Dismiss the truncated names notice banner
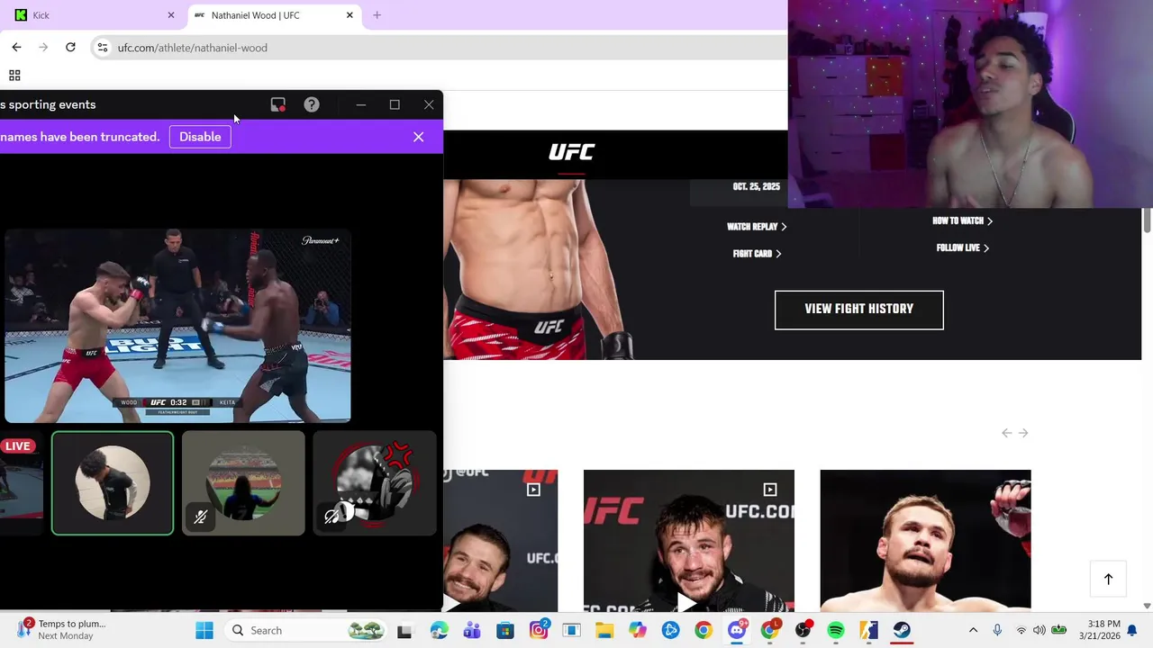1153x648 pixels. coord(418,137)
